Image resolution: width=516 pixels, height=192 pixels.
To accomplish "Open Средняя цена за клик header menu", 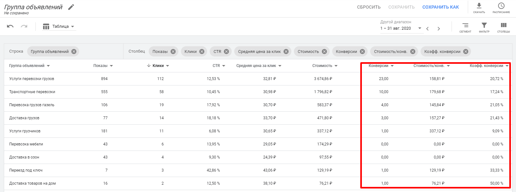I will (x=280, y=66).
